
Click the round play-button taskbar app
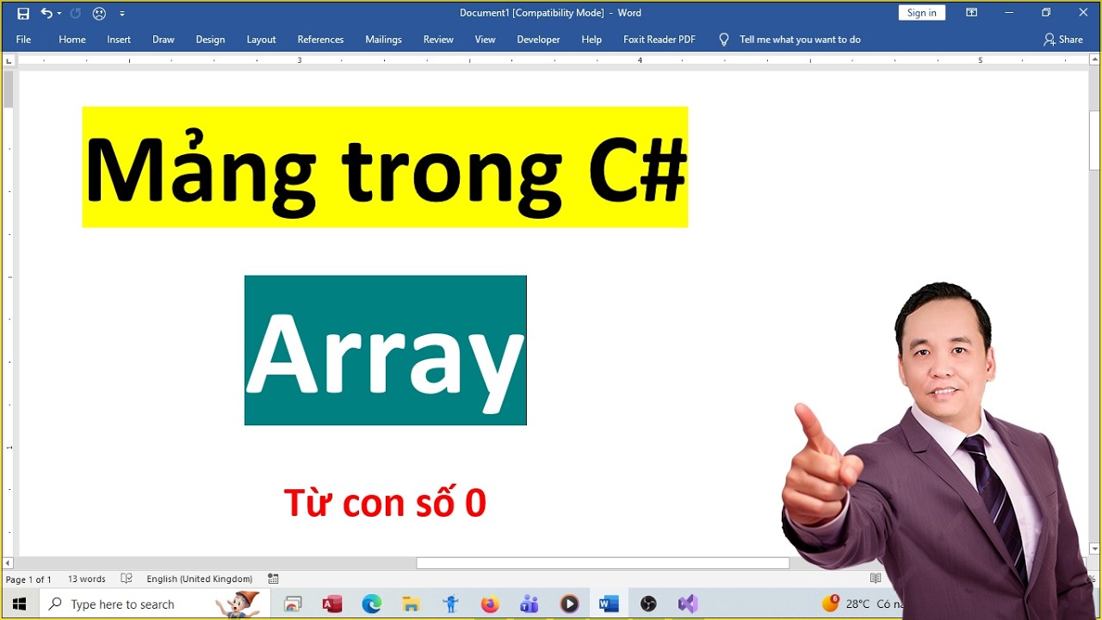pos(569,604)
